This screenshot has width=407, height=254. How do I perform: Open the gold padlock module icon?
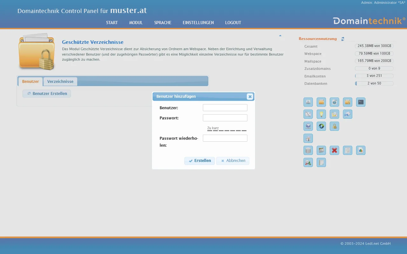334,126
